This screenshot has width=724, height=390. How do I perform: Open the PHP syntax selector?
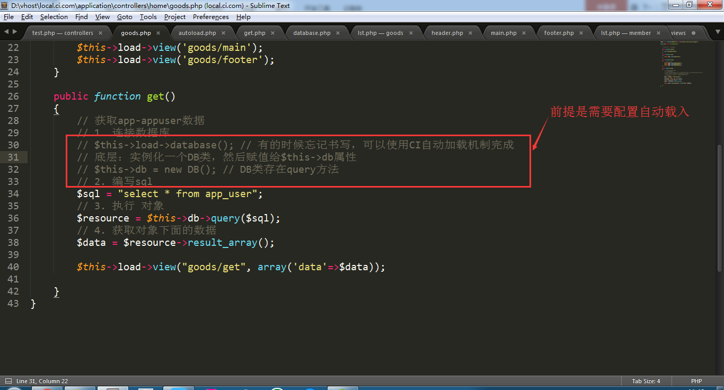pyautogui.click(x=696, y=381)
